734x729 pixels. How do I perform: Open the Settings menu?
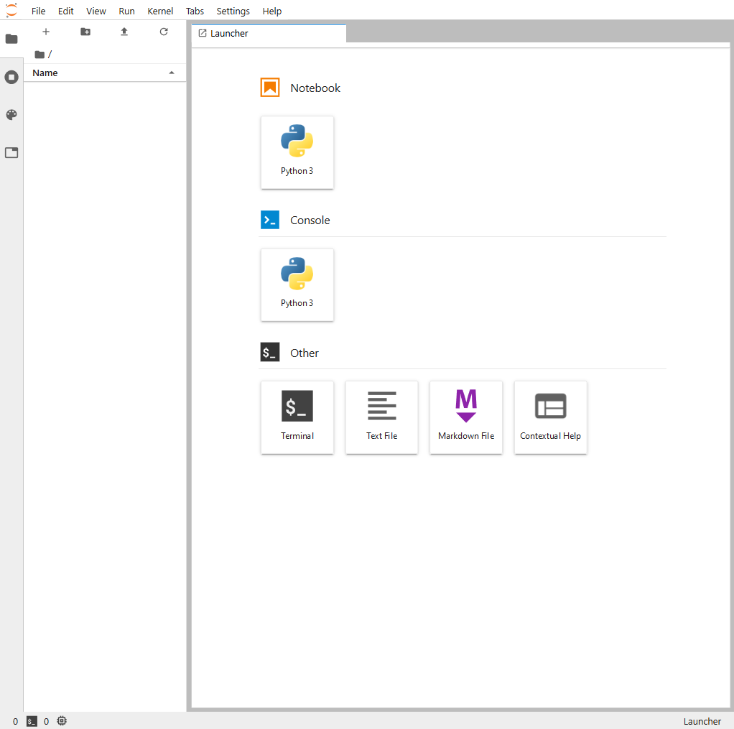click(x=233, y=11)
